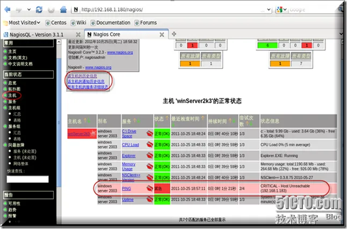Open 所有主机的服务详细状态 link
This screenshot has height=229, width=347.
(x=88, y=87)
